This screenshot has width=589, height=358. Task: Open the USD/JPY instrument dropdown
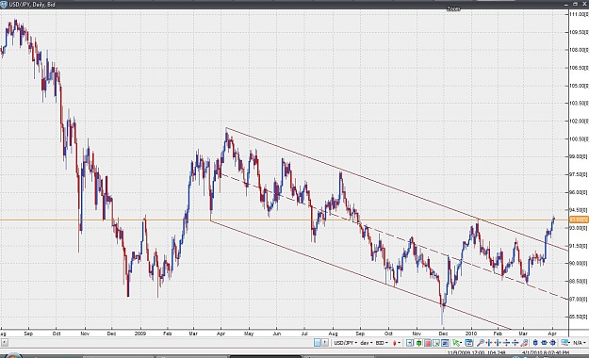tap(346, 343)
